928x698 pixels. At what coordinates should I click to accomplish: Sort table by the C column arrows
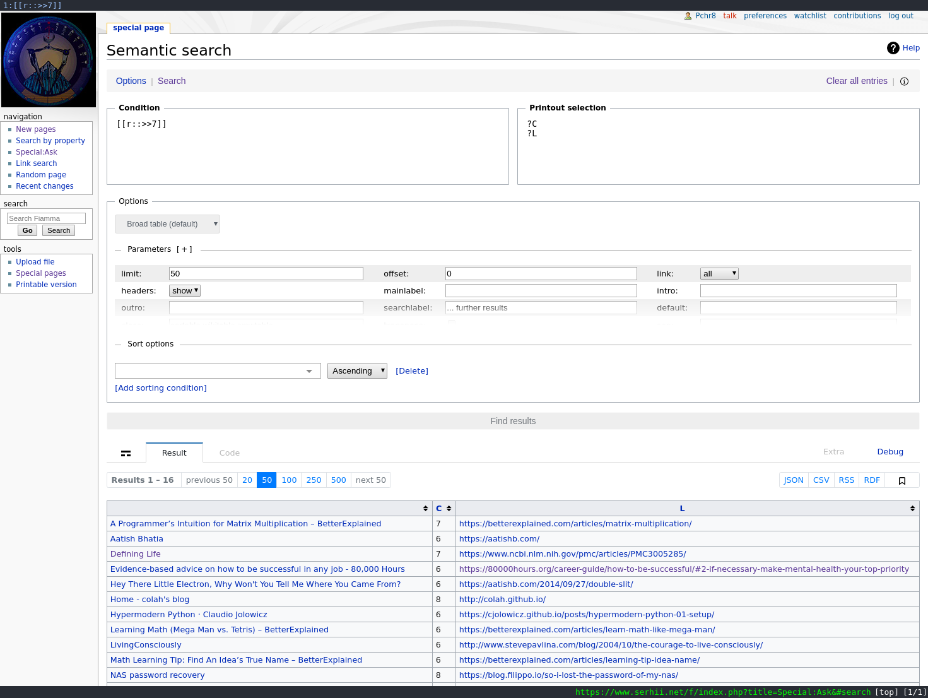449,509
